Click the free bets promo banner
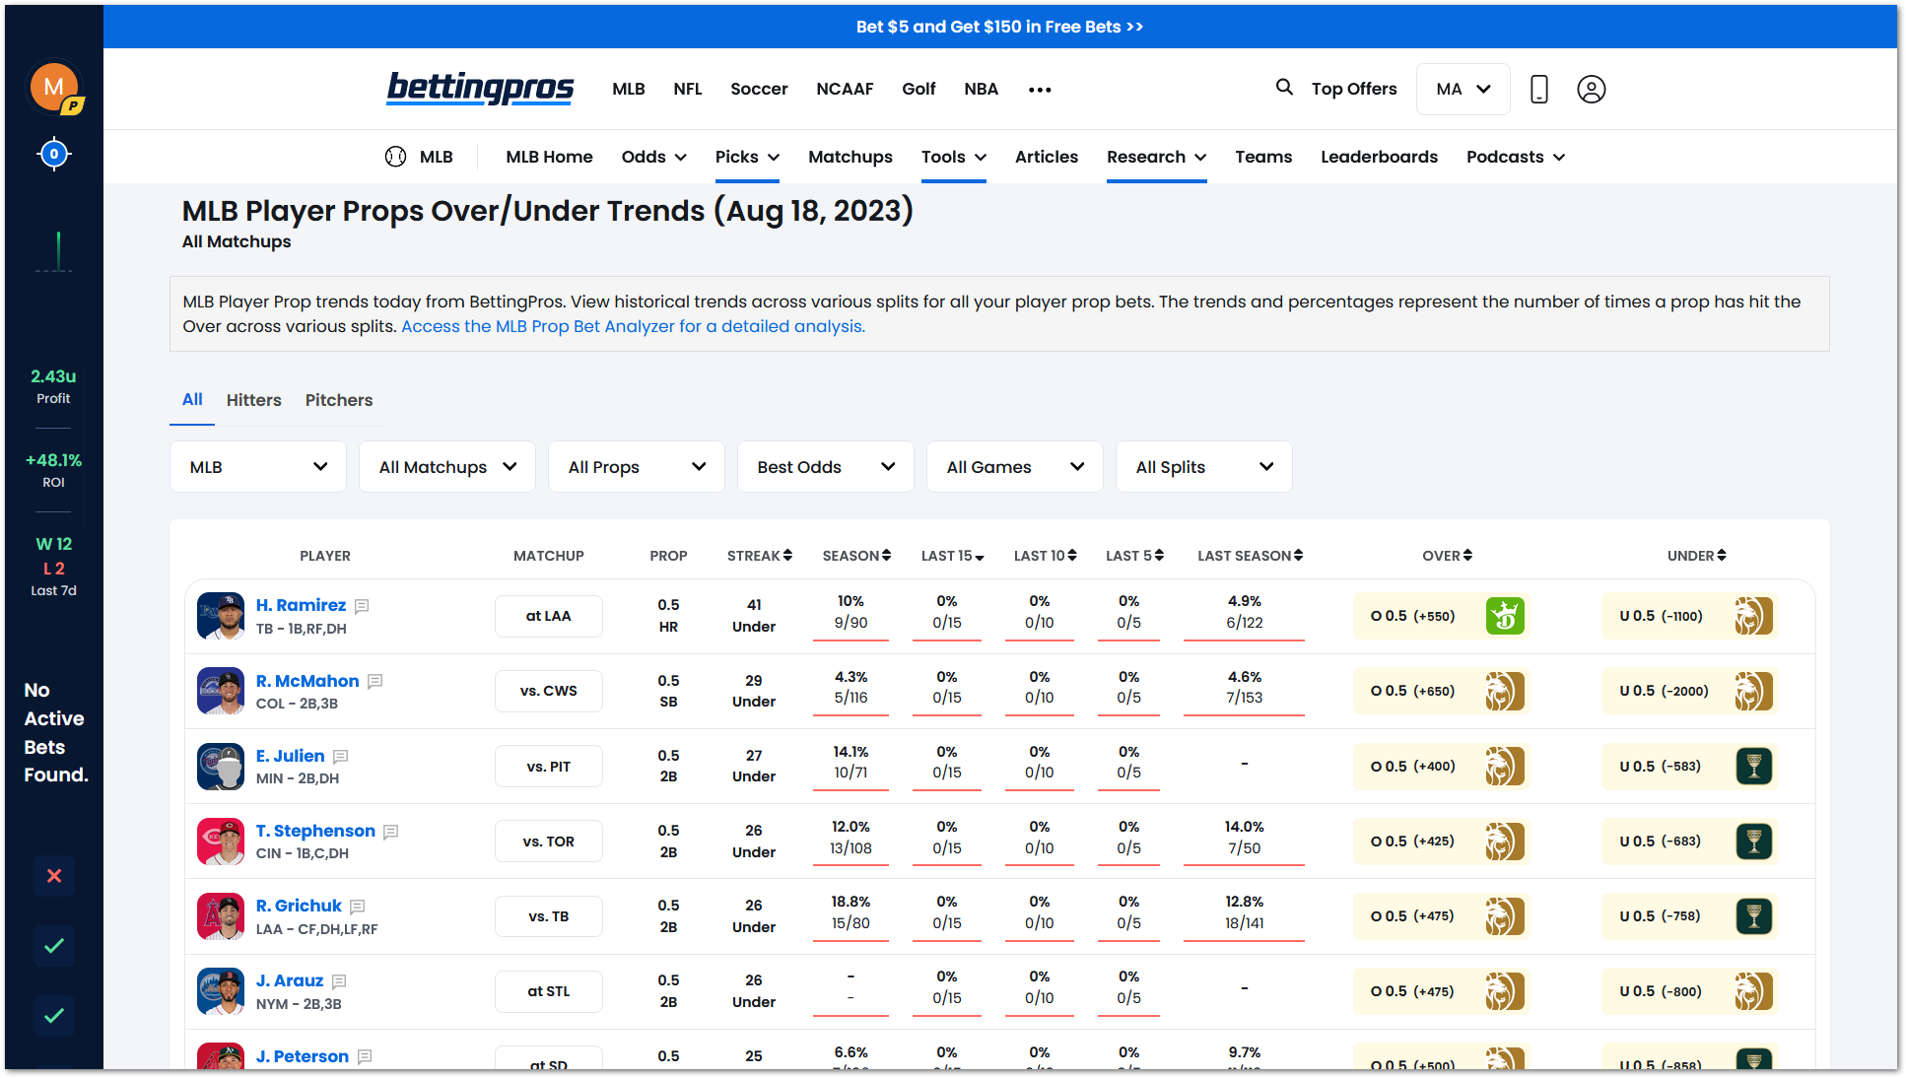This screenshot has height=1078, width=1906. (999, 27)
